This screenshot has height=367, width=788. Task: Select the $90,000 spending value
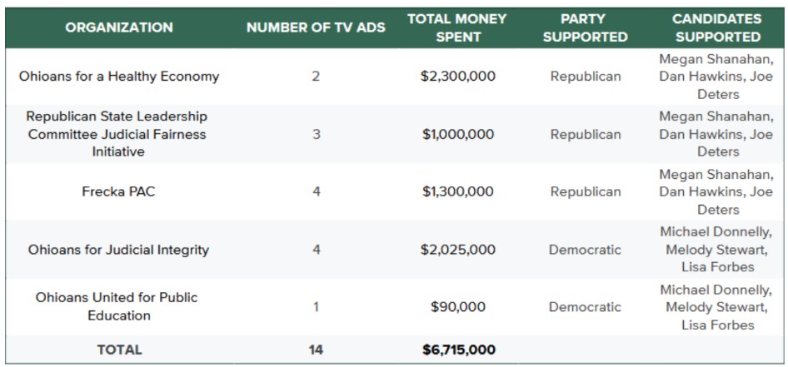coord(457,307)
